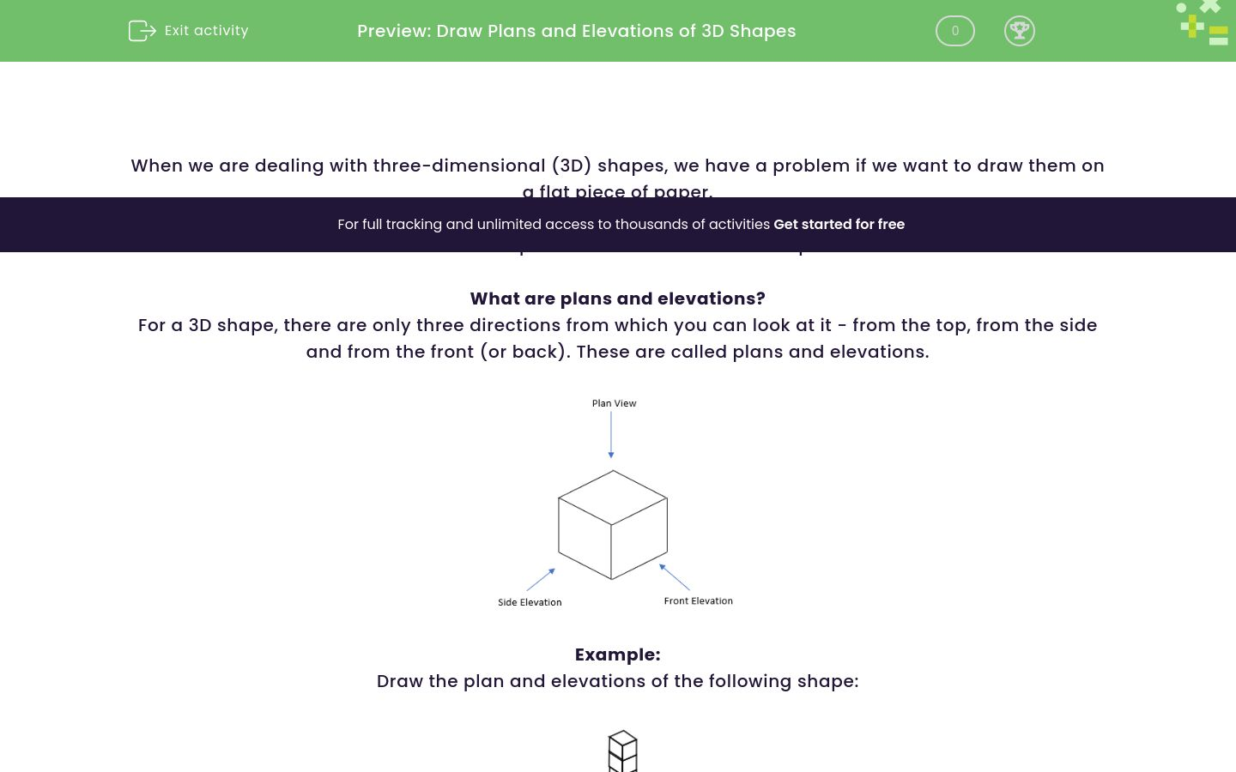Select the circled trophy near the title
This screenshot has width=1236, height=772.
point(1020,30)
